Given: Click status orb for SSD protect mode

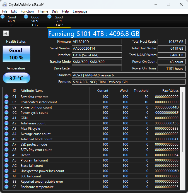Looking at the screenshot, I should 6,144.
